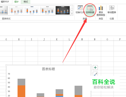Open chart elements plus button

(x=95, y=68)
